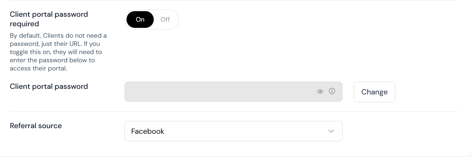Select the black "On" toggle option
Image resolution: width=472 pixels, height=157 pixels.
(x=140, y=19)
